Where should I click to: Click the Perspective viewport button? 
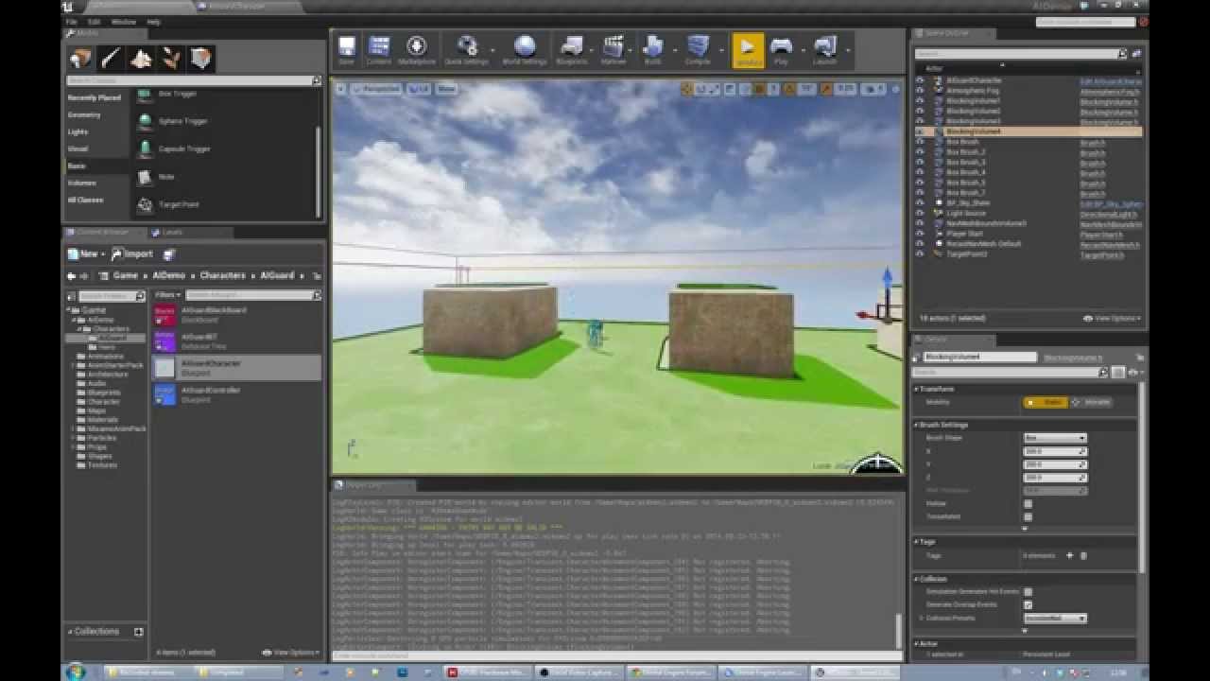(x=377, y=89)
